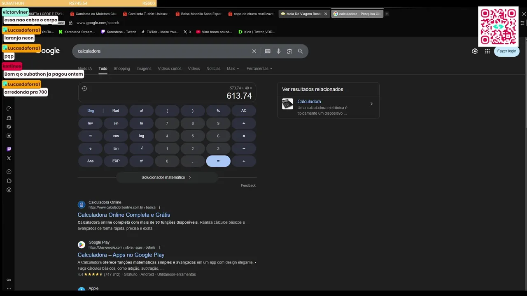Open Google quick settings gear

tap(475, 51)
